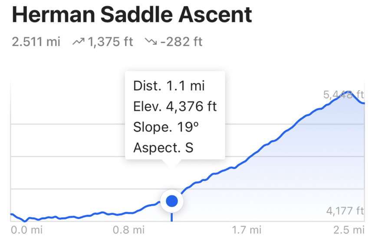The image size is (375, 243).
Task: Click the descent trend-down arrow icon
Action: [x=151, y=42]
